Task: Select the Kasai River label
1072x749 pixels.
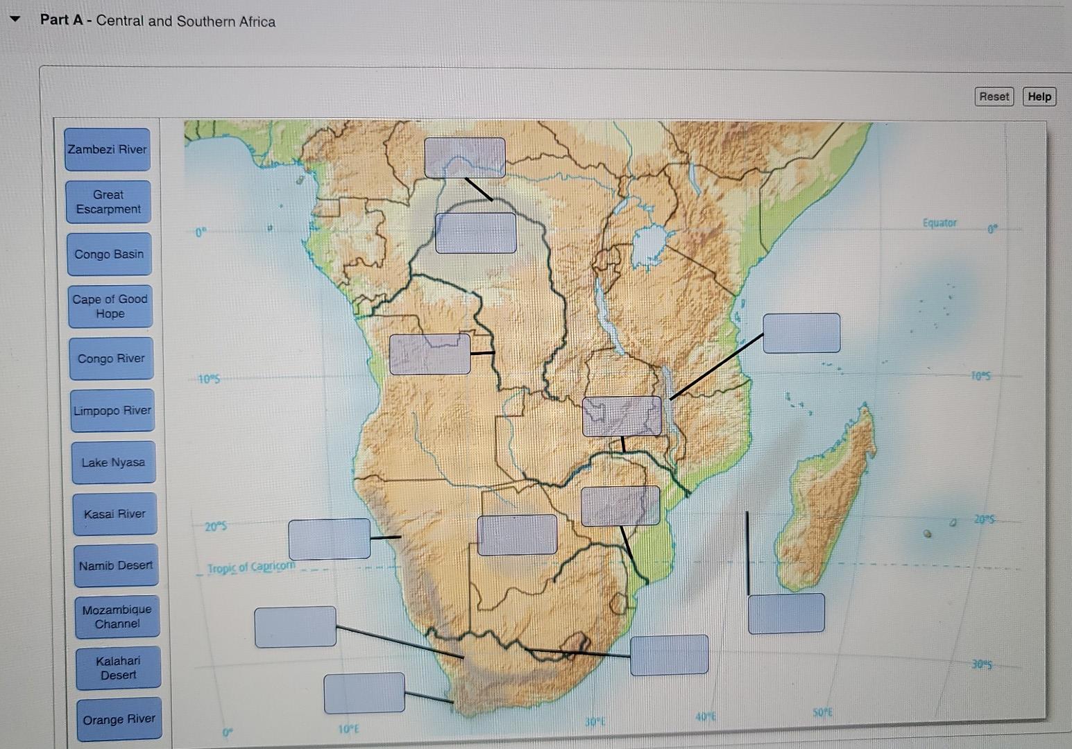Action: [114, 513]
